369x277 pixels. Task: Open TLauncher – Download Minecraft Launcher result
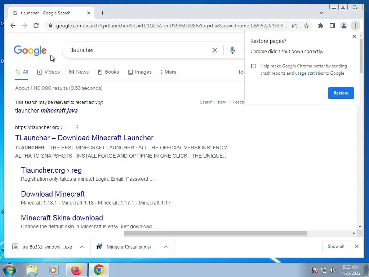84,138
